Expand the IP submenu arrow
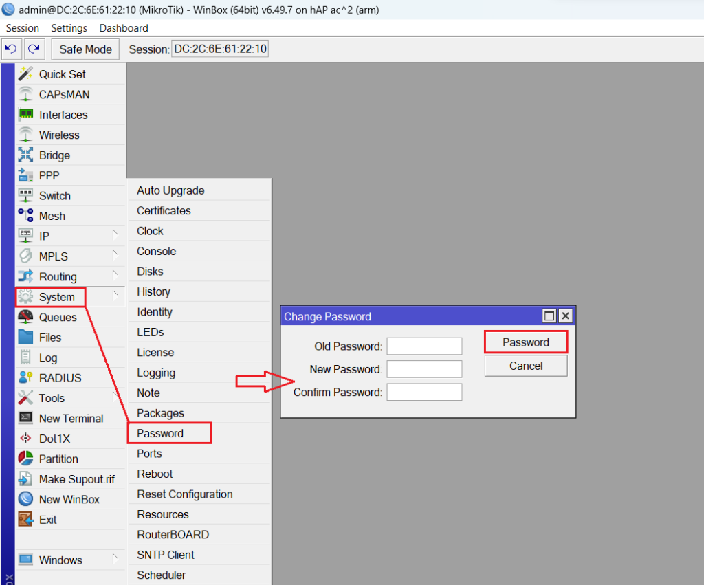Image resolution: width=704 pixels, height=585 pixels. [x=115, y=236]
